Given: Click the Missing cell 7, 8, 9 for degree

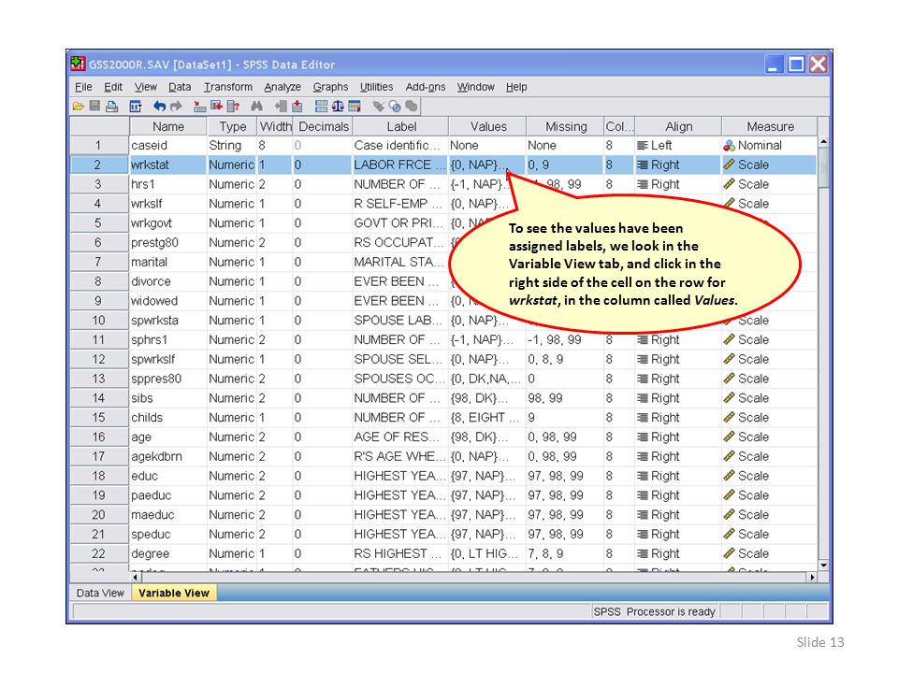Looking at the screenshot, I should tap(565, 554).
